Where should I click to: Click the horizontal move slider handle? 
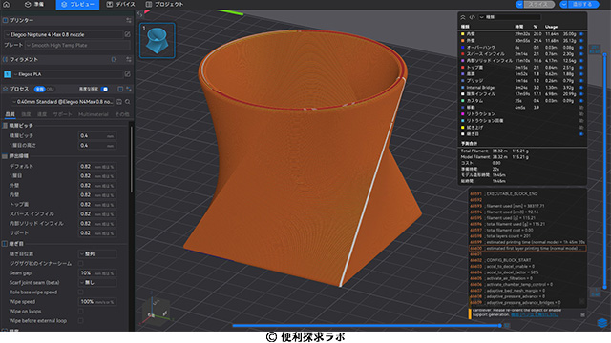[499, 326]
